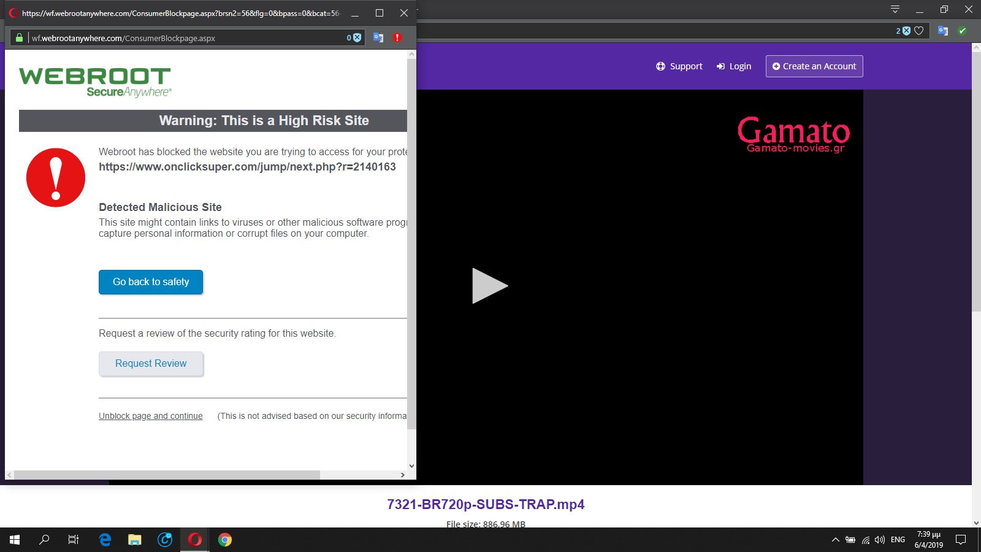Click red Webroot exclamation extension icon
Screen dimensions: 981x552
[x=397, y=38]
